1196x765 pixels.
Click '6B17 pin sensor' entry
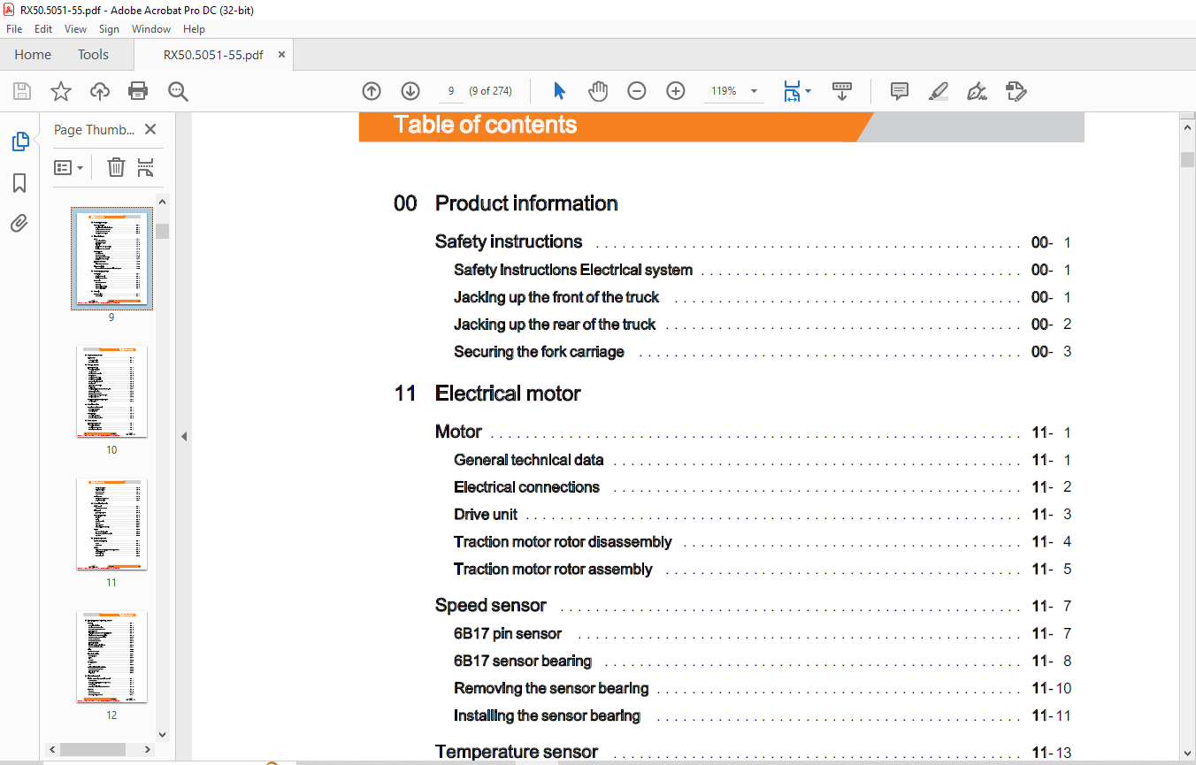508,634
